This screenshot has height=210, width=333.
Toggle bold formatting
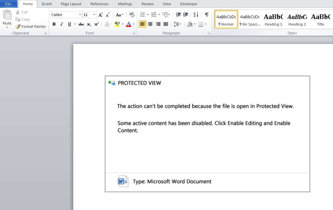click(54, 24)
